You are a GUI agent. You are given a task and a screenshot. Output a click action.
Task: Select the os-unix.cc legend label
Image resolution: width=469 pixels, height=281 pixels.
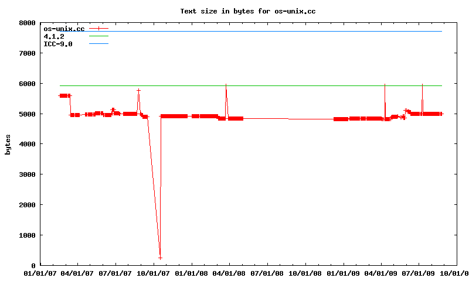point(64,28)
